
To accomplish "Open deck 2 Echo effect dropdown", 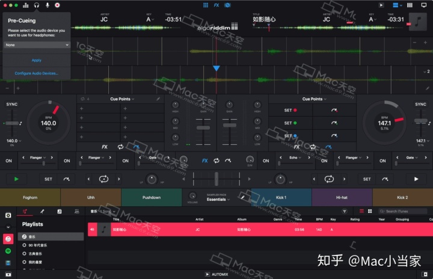I will 295,158.
